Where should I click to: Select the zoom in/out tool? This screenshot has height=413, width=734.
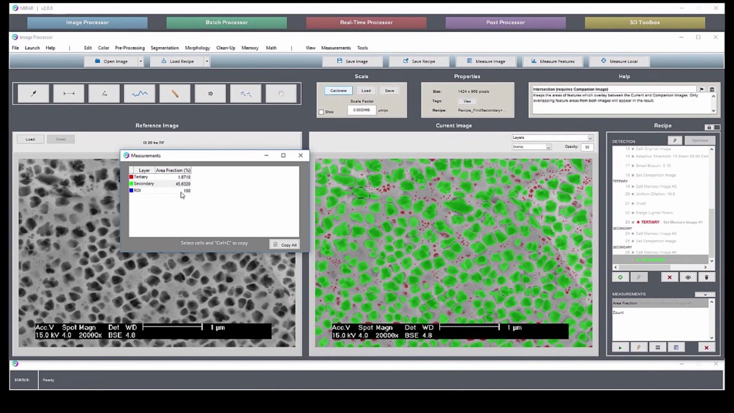245,93
